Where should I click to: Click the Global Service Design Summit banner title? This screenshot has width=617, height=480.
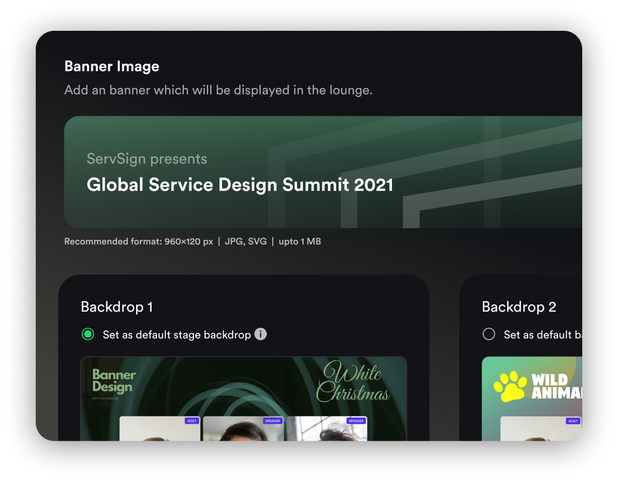[x=239, y=185]
